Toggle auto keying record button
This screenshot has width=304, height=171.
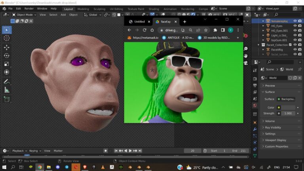(x=105, y=151)
